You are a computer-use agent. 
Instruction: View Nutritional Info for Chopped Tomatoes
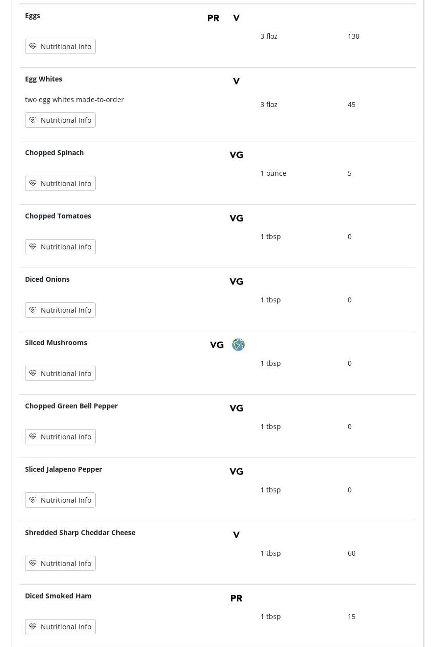tap(60, 247)
